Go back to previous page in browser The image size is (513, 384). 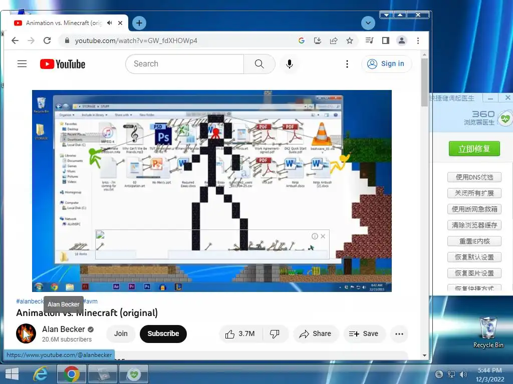pyautogui.click(x=15, y=40)
